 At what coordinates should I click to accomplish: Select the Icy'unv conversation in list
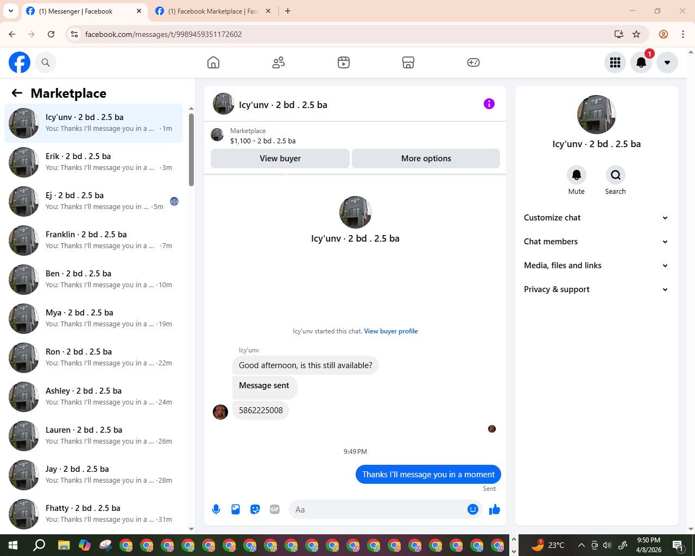pos(93,123)
